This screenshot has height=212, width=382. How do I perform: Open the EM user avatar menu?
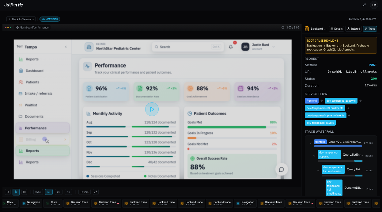374,5
